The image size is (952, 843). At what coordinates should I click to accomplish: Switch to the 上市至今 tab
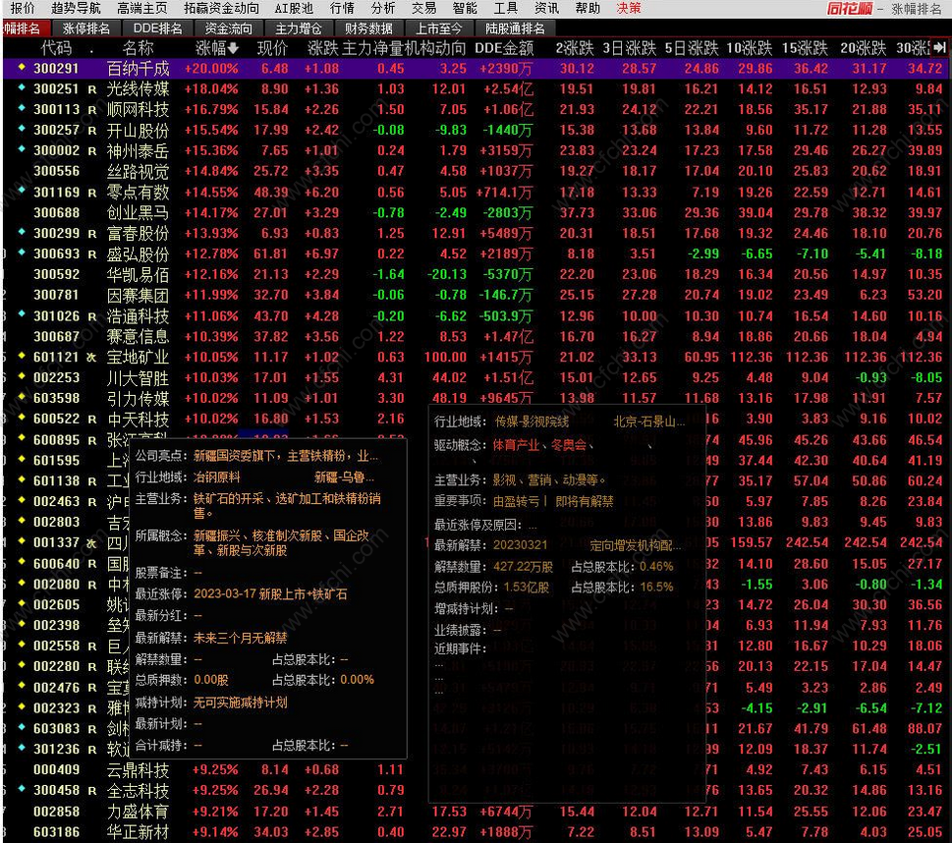[439, 28]
